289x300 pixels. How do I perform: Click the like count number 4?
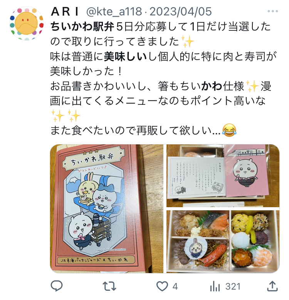[175, 287]
